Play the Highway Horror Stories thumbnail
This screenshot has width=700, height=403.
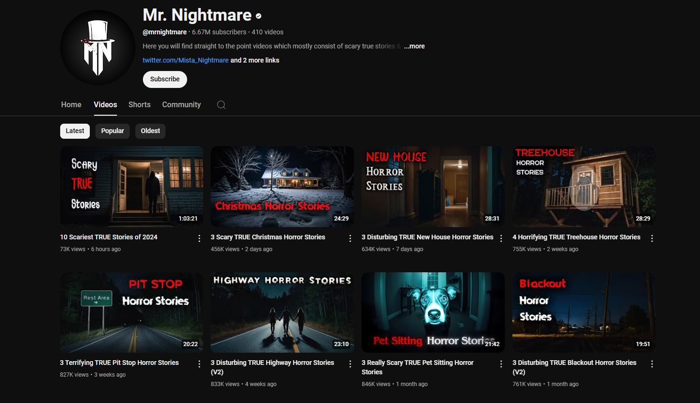click(x=283, y=312)
